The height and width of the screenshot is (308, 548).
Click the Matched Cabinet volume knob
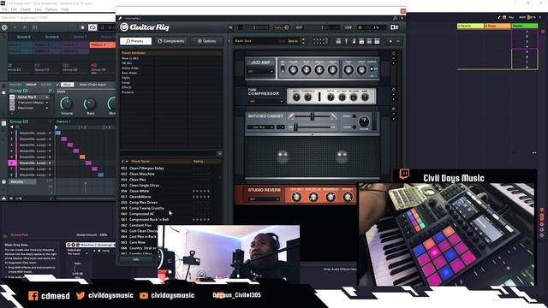tap(364, 121)
